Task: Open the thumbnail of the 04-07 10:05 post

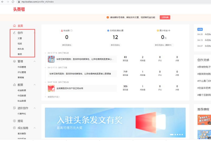Action: (51, 88)
